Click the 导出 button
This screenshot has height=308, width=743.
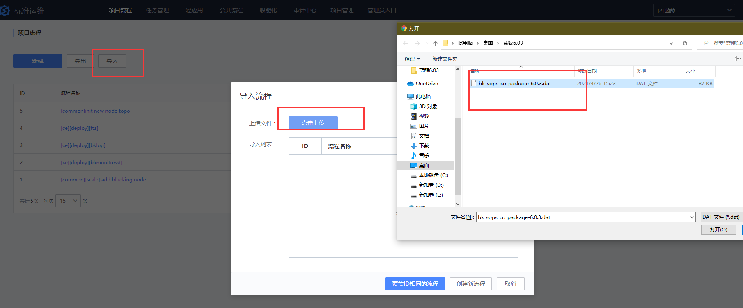click(x=80, y=61)
